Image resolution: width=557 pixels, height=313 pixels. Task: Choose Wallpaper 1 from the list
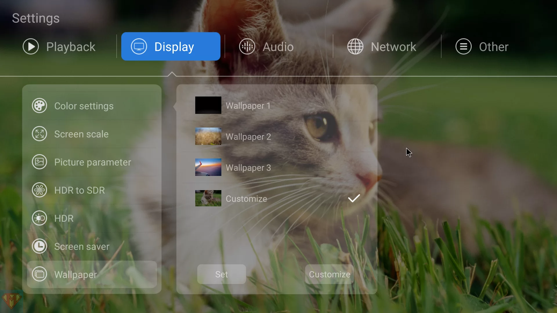[277, 105]
